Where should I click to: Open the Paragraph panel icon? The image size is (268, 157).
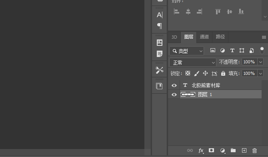coord(160,26)
